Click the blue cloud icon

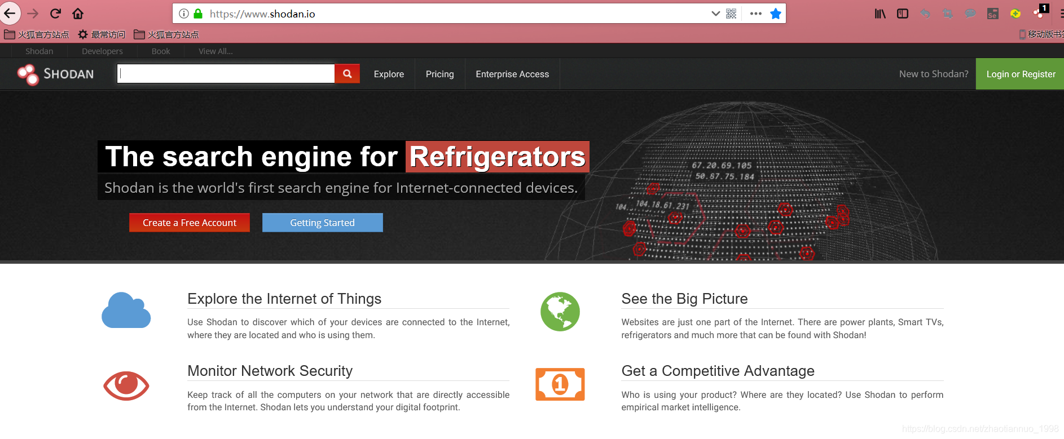[126, 310]
